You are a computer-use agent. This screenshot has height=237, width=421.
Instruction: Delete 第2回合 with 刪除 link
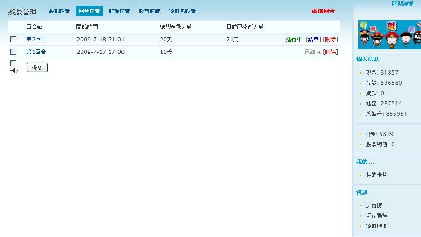point(330,39)
